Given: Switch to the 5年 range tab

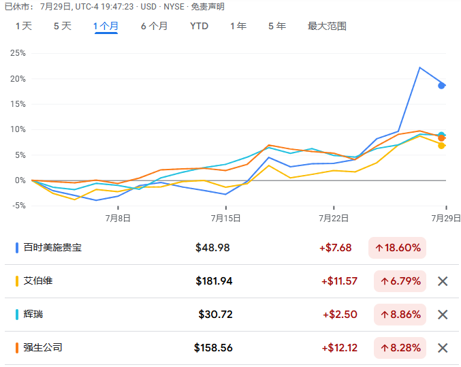Looking at the screenshot, I should pos(277,26).
